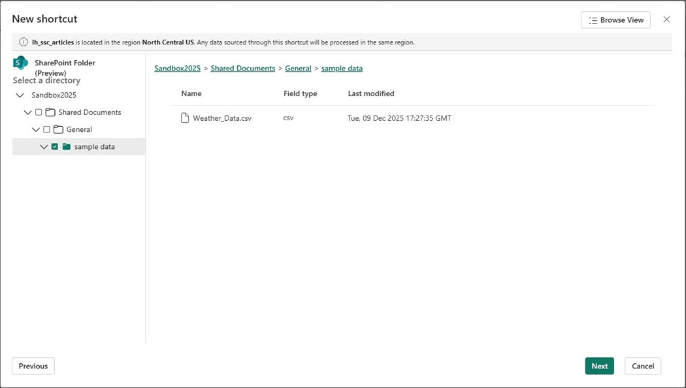The image size is (686, 388).
Task: Click the Last modified column header
Action: (x=371, y=93)
